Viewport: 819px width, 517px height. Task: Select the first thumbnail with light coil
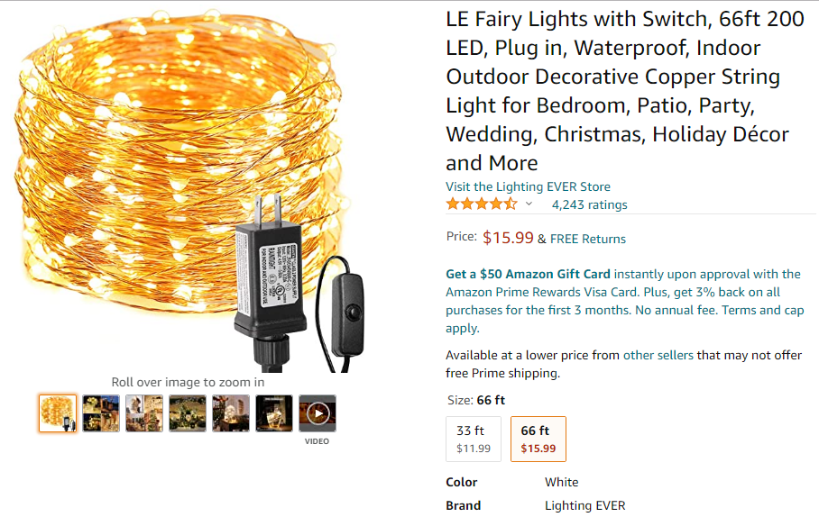click(58, 413)
